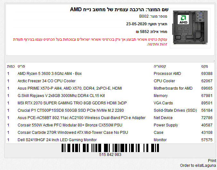This screenshot has width=217, height=170.
Task: Select Asus PCE-AC58BT wireless adapter item
Action: click(x=82, y=118)
